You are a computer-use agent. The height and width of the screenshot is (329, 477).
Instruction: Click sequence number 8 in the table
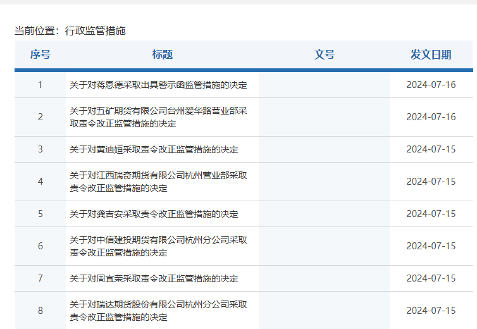click(40, 311)
